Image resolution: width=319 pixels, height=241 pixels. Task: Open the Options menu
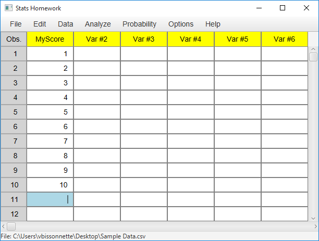tap(181, 24)
